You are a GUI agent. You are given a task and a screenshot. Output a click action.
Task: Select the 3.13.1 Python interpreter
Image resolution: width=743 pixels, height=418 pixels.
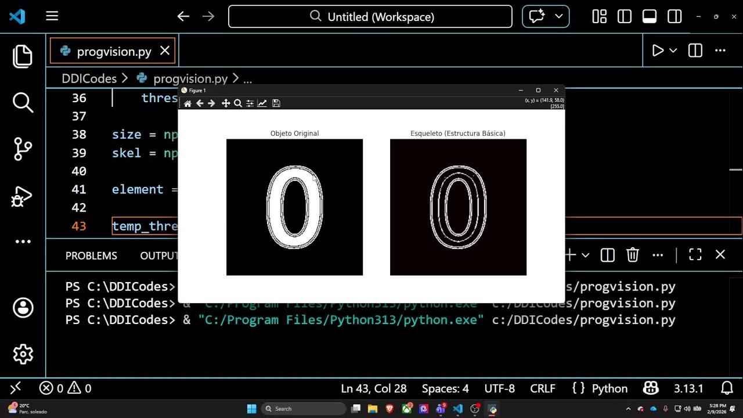(x=688, y=388)
